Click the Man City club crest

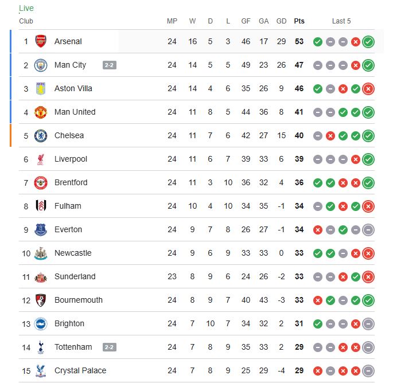tap(40, 65)
